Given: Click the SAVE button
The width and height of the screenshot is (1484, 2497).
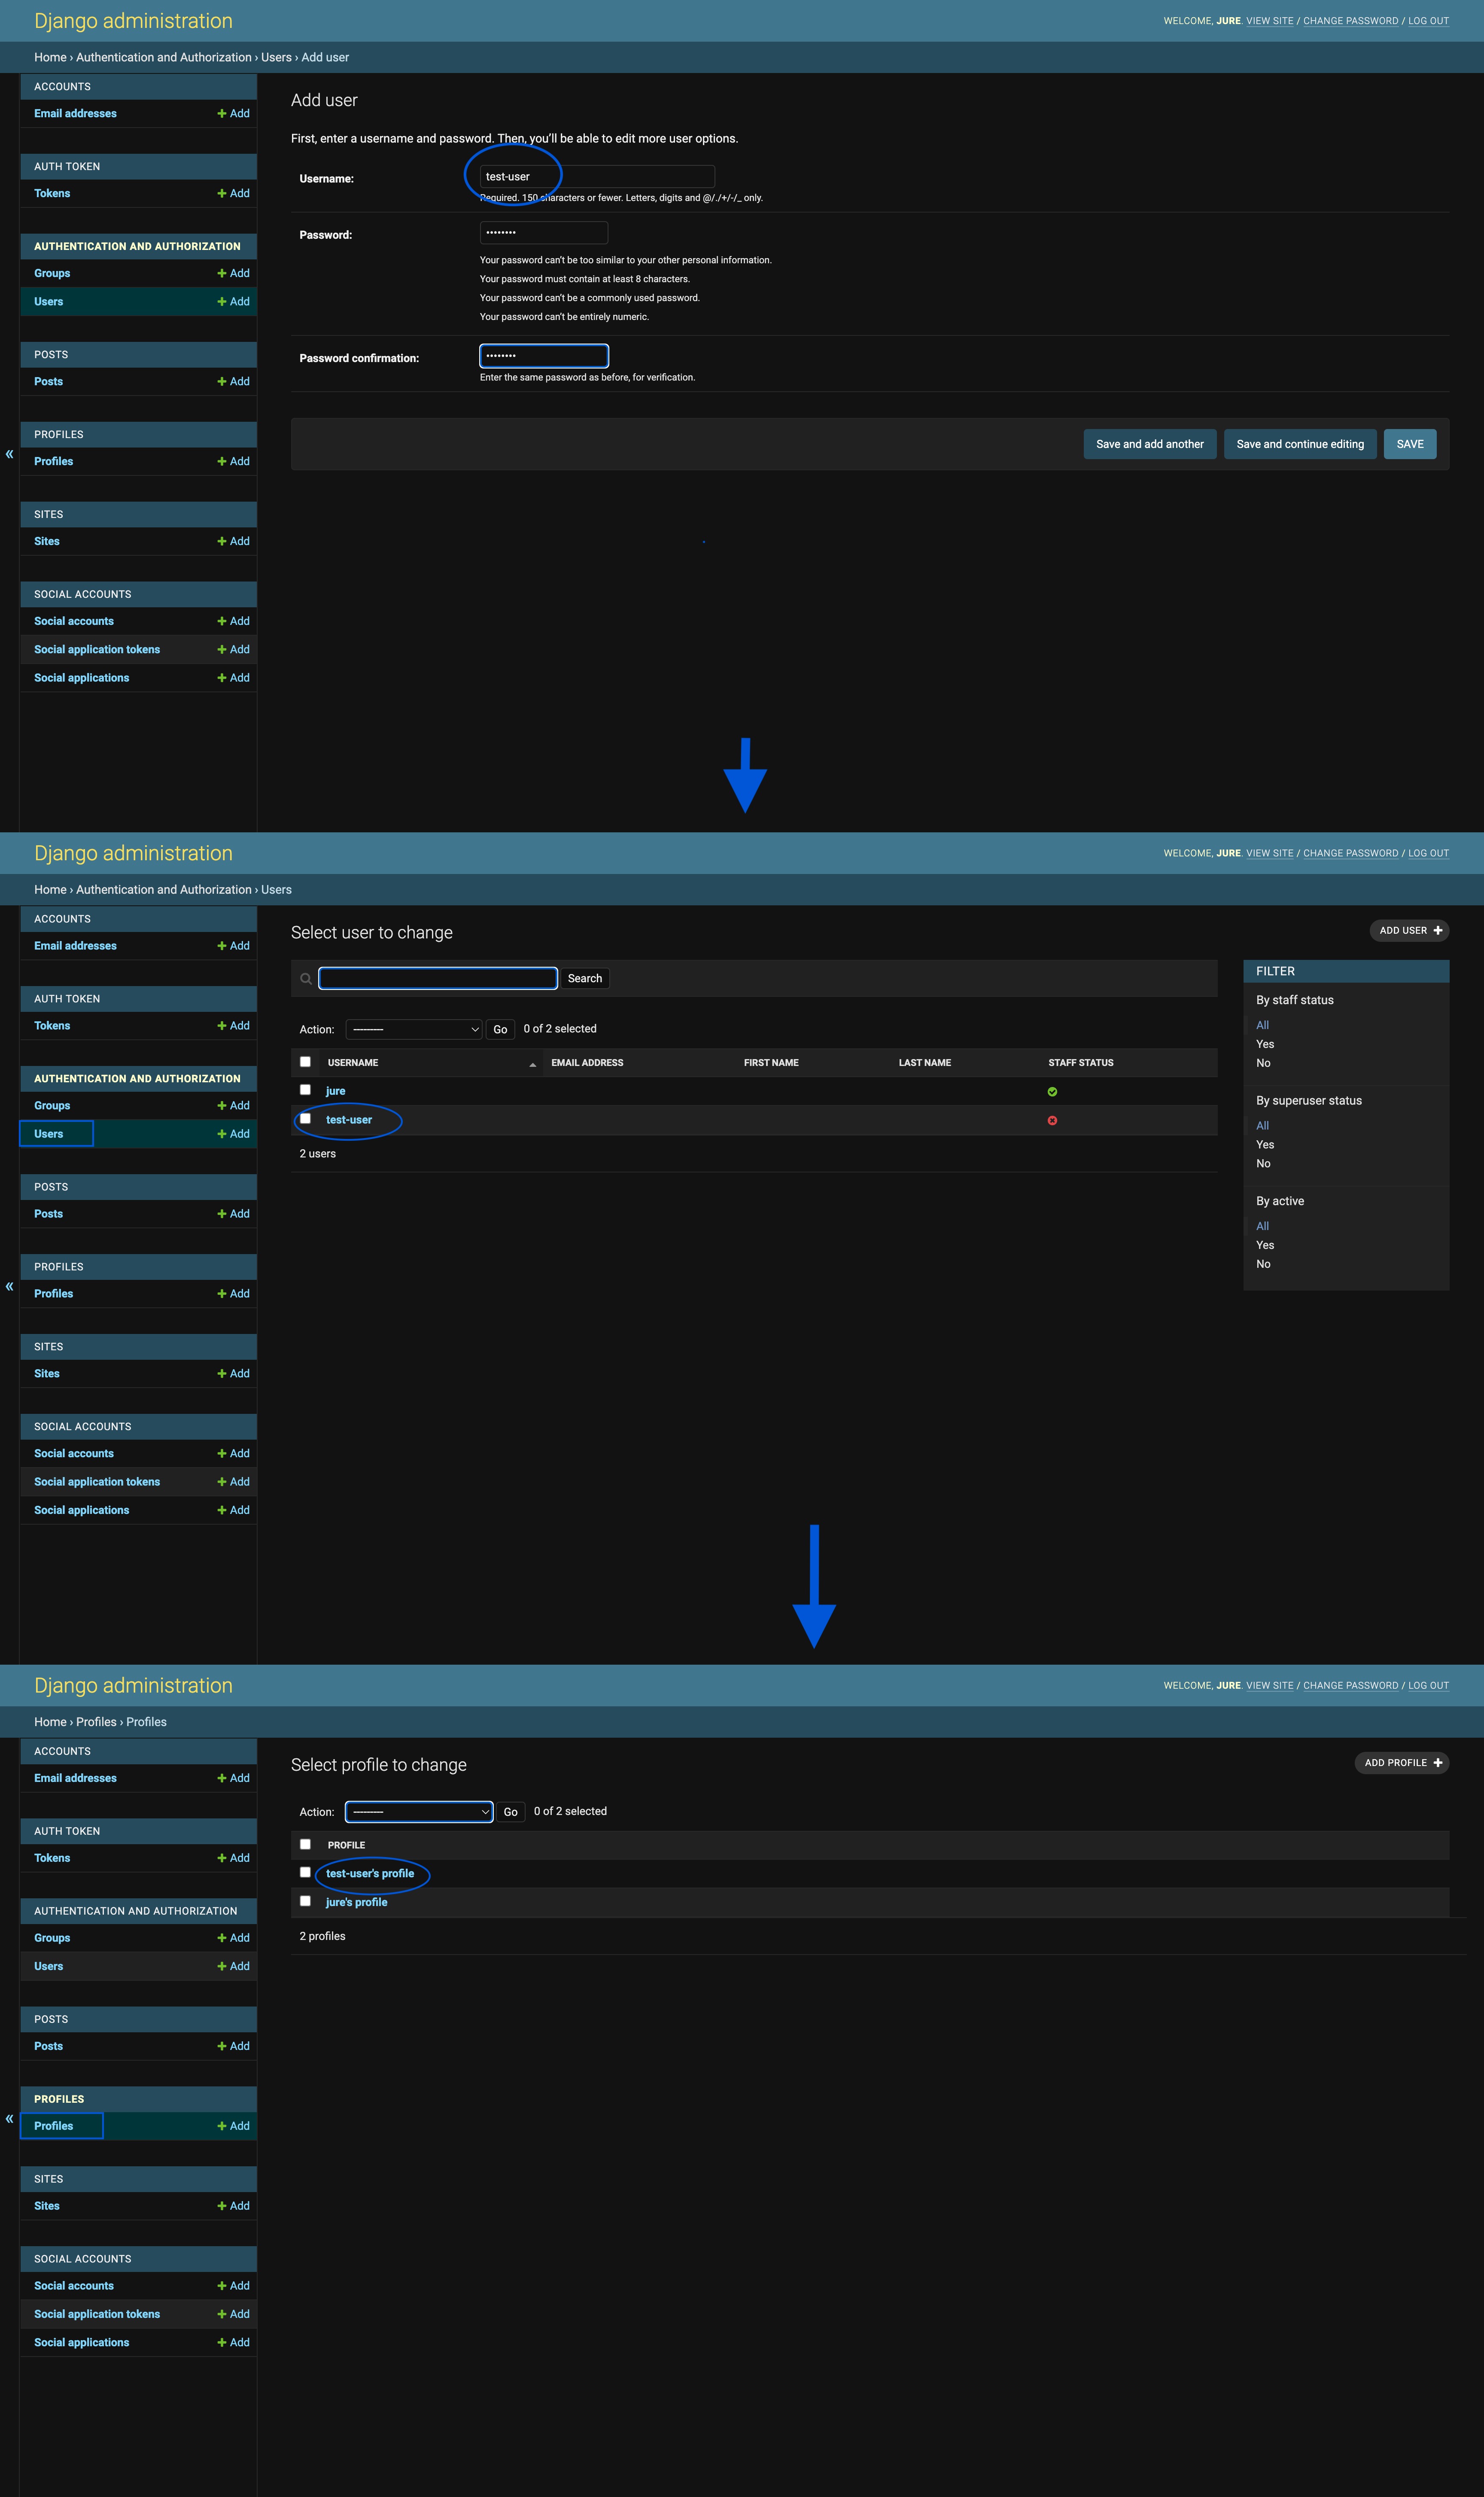Looking at the screenshot, I should [1410, 444].
